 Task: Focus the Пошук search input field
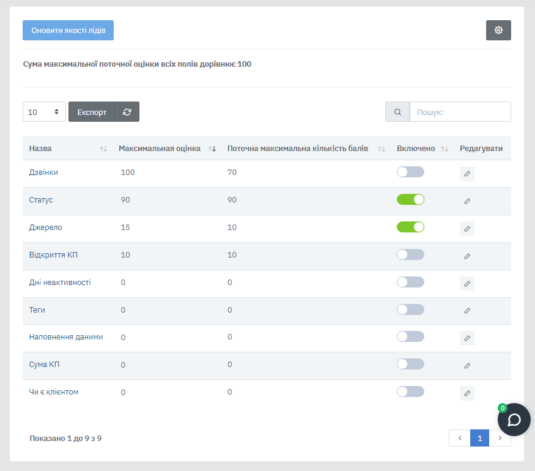[x=460, y=112]
